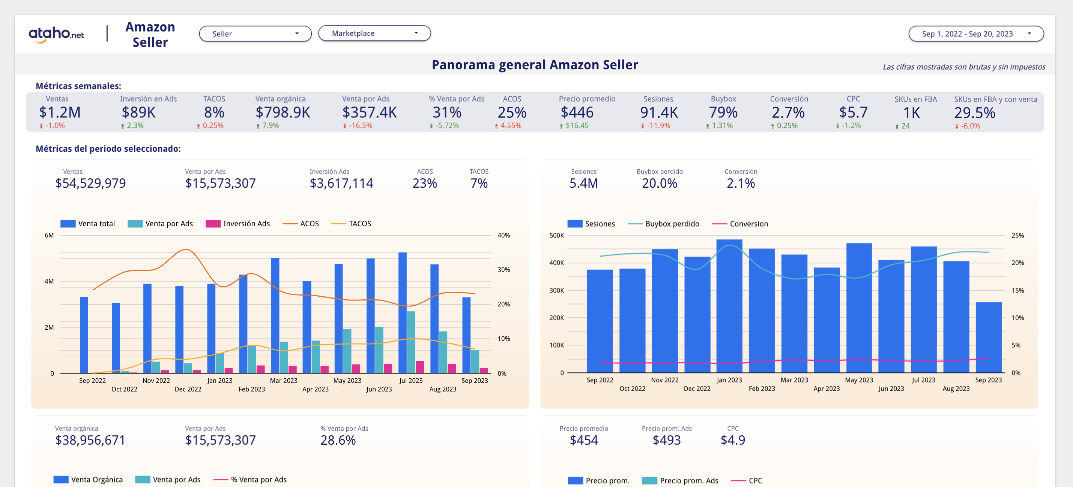Click the Precio prom. Ads legend entry
The width and height of the screenshot is (1073, 487).
pyautogui.click(x=680, y=480)
